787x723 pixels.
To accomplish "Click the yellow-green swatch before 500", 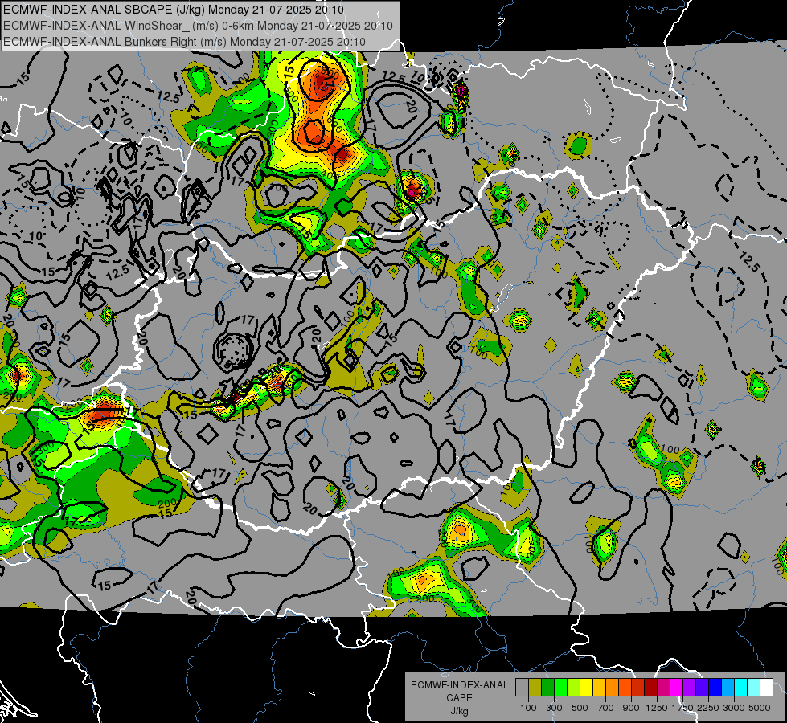I will (574, 688).
